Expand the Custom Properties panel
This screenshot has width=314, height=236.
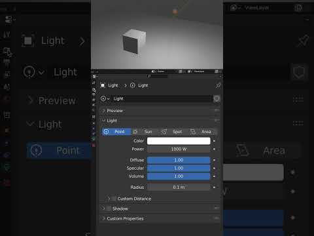click(x=103, y=218)
